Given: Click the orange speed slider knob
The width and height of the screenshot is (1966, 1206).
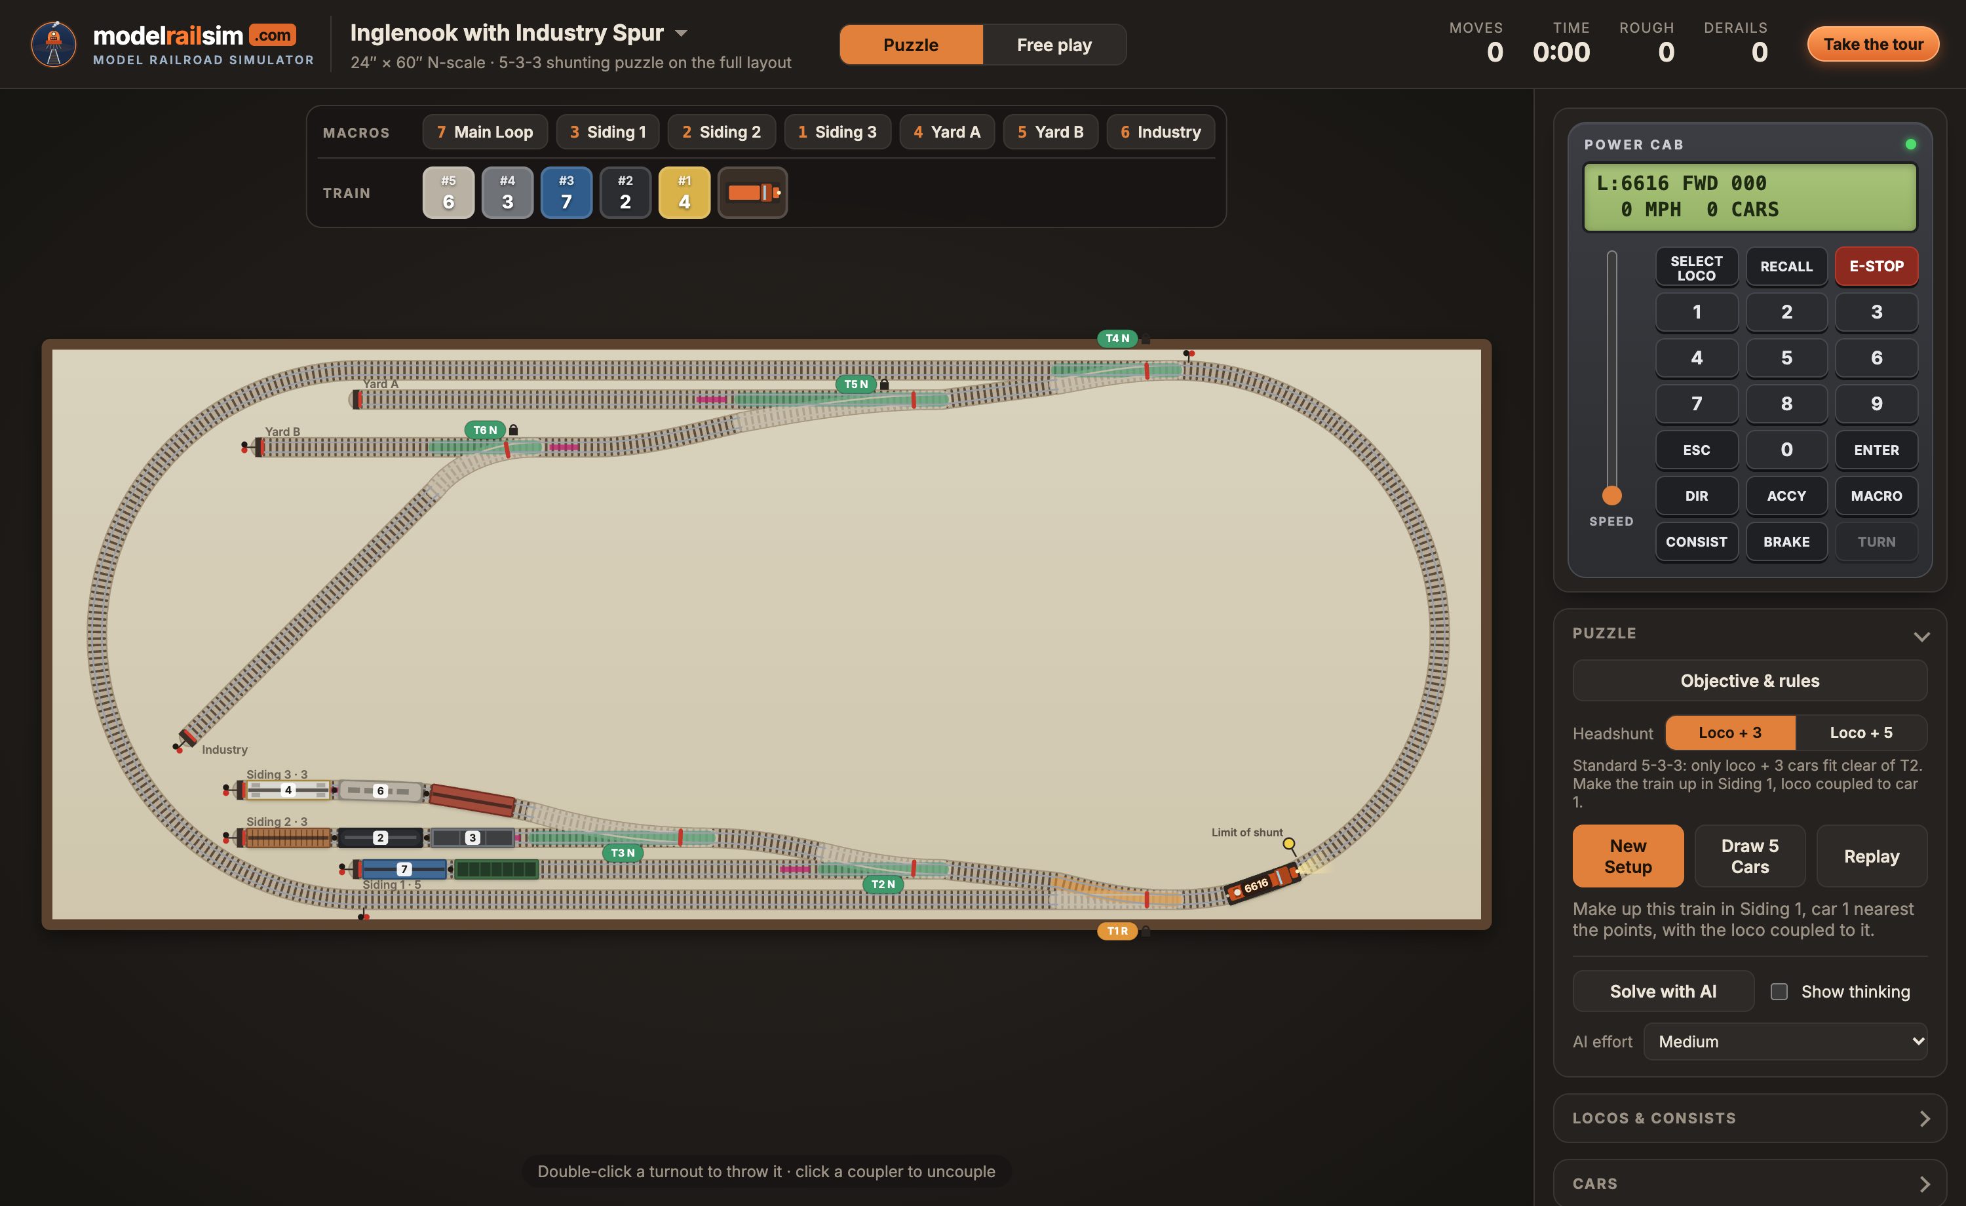Looking at the screenshot, I should [1611, 496].
